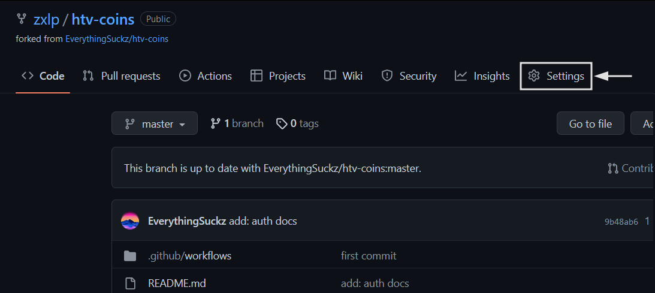Click the Public visibility badge
Screen dimensions: 655x293
click(x=158, y=19)
